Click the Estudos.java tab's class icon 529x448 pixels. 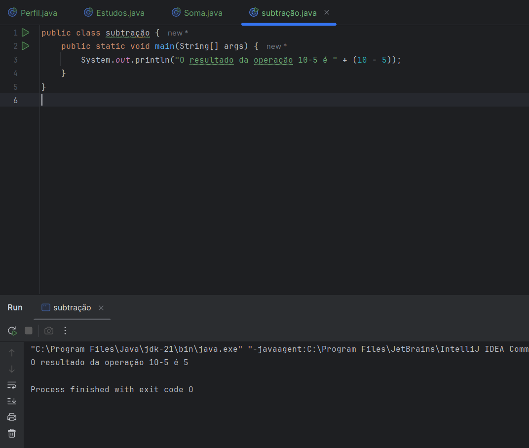(x=88, y=12)
